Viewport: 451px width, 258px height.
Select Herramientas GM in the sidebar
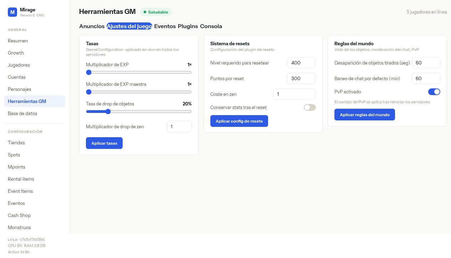point(35,101)
